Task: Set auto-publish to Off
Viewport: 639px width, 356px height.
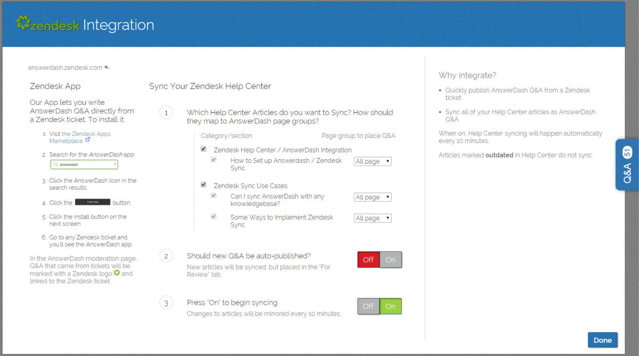Action: 368,260
